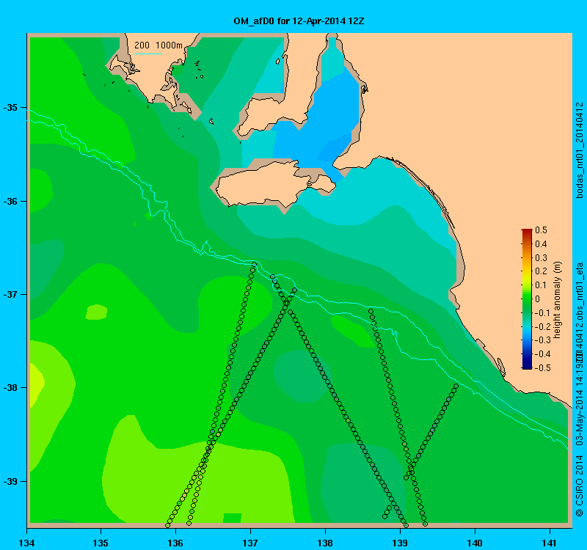Click the bodas_nrt01_20140412 side label

pos(580,150)
